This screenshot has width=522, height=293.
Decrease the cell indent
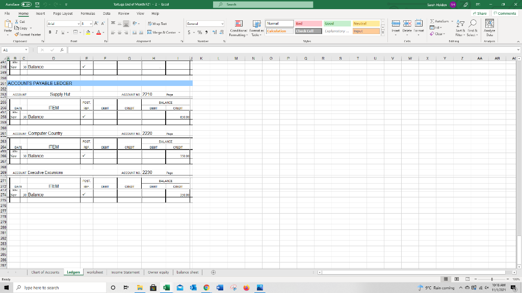134,33
